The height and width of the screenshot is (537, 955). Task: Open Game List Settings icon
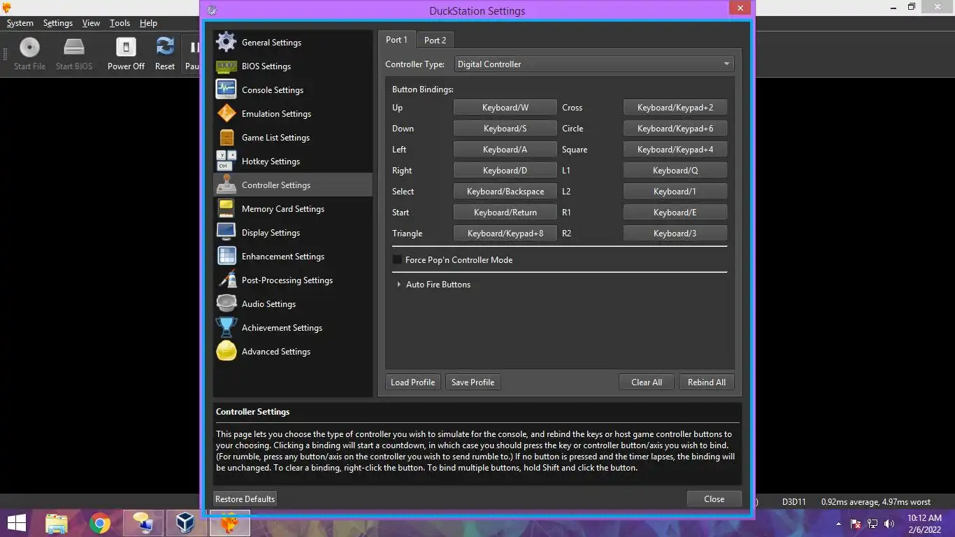226,137
